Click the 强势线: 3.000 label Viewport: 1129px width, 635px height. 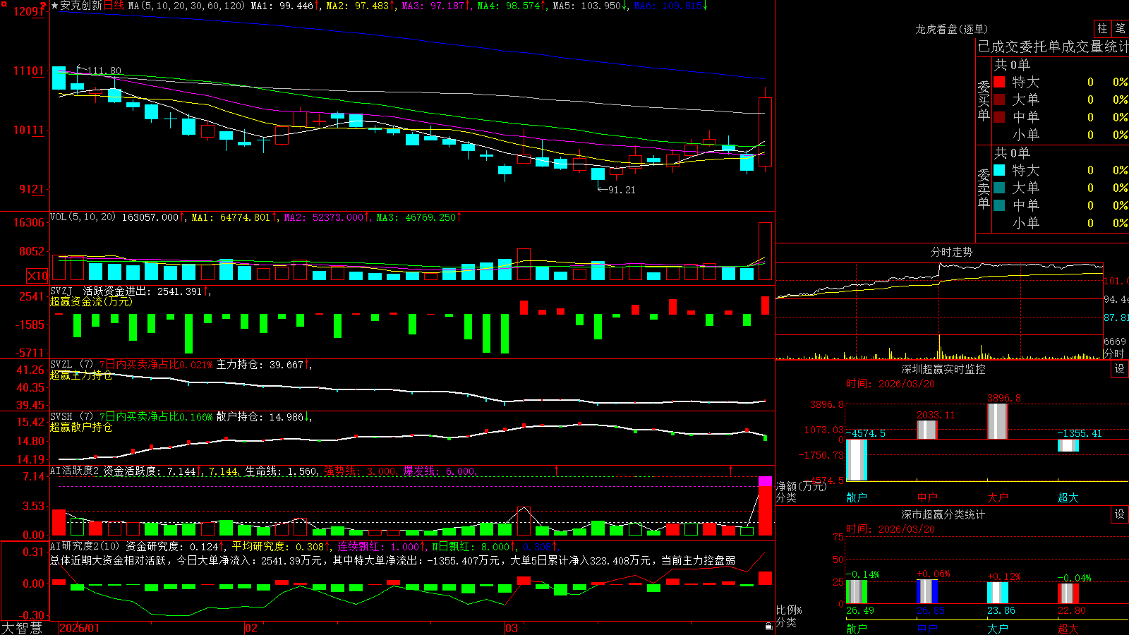pos(361,471)
